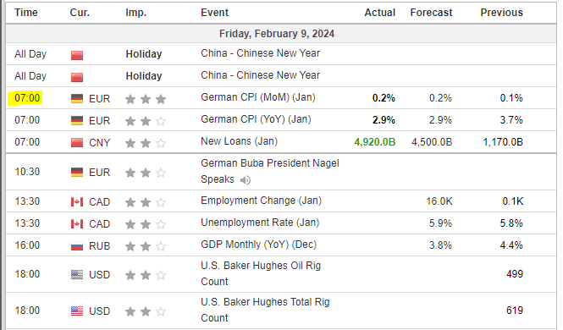Click the speaker icon beside Nagel Speaks
This screenshot has width=563, height=330.
point(246,180)
